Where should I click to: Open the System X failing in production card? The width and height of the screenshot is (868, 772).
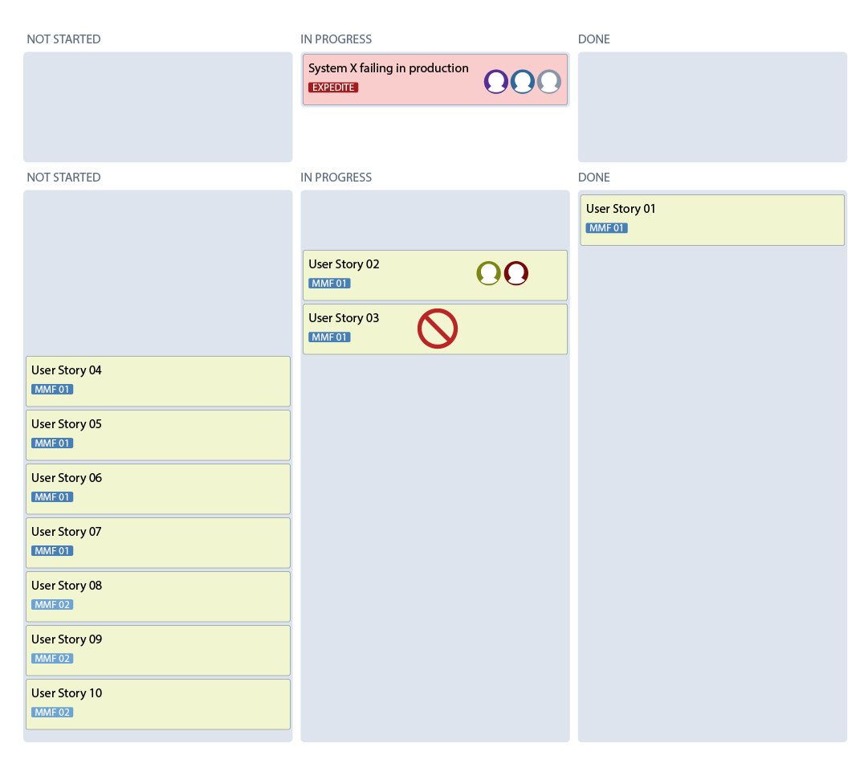pyautogui.click(x=435, y=80)
